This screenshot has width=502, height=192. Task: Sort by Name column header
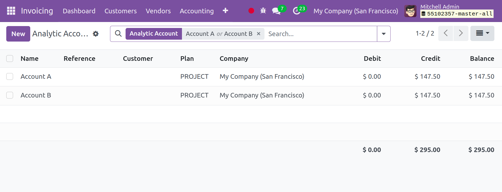29,59
